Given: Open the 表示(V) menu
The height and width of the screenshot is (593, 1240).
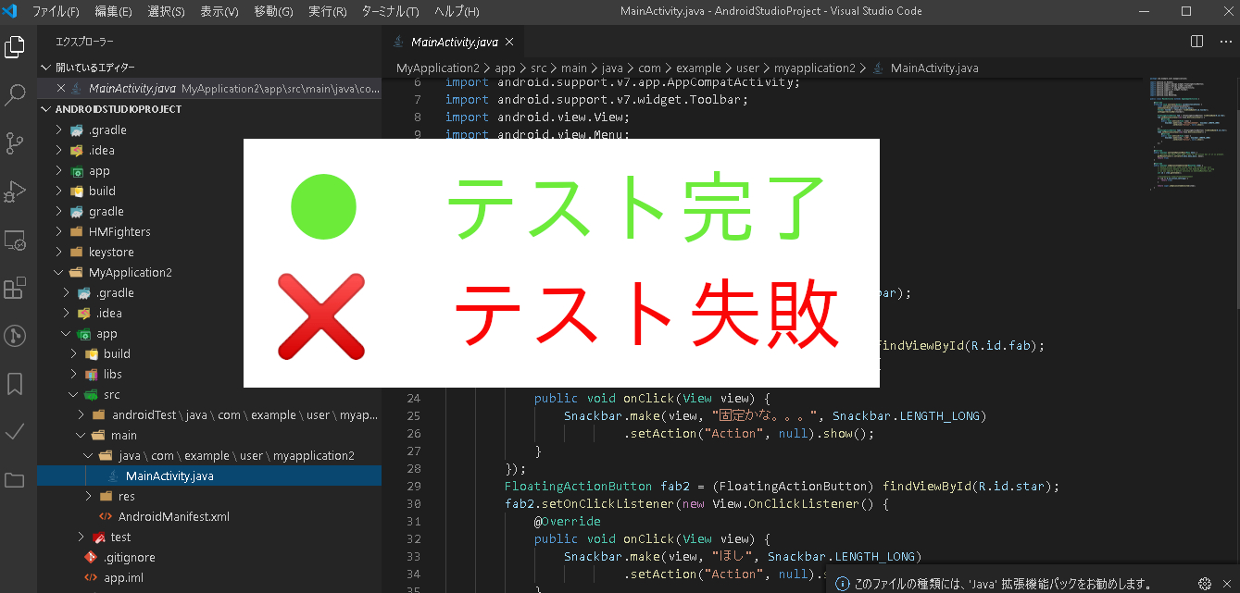Looking at the screenshot, I should pyautogui.click(x=219, y=12).
